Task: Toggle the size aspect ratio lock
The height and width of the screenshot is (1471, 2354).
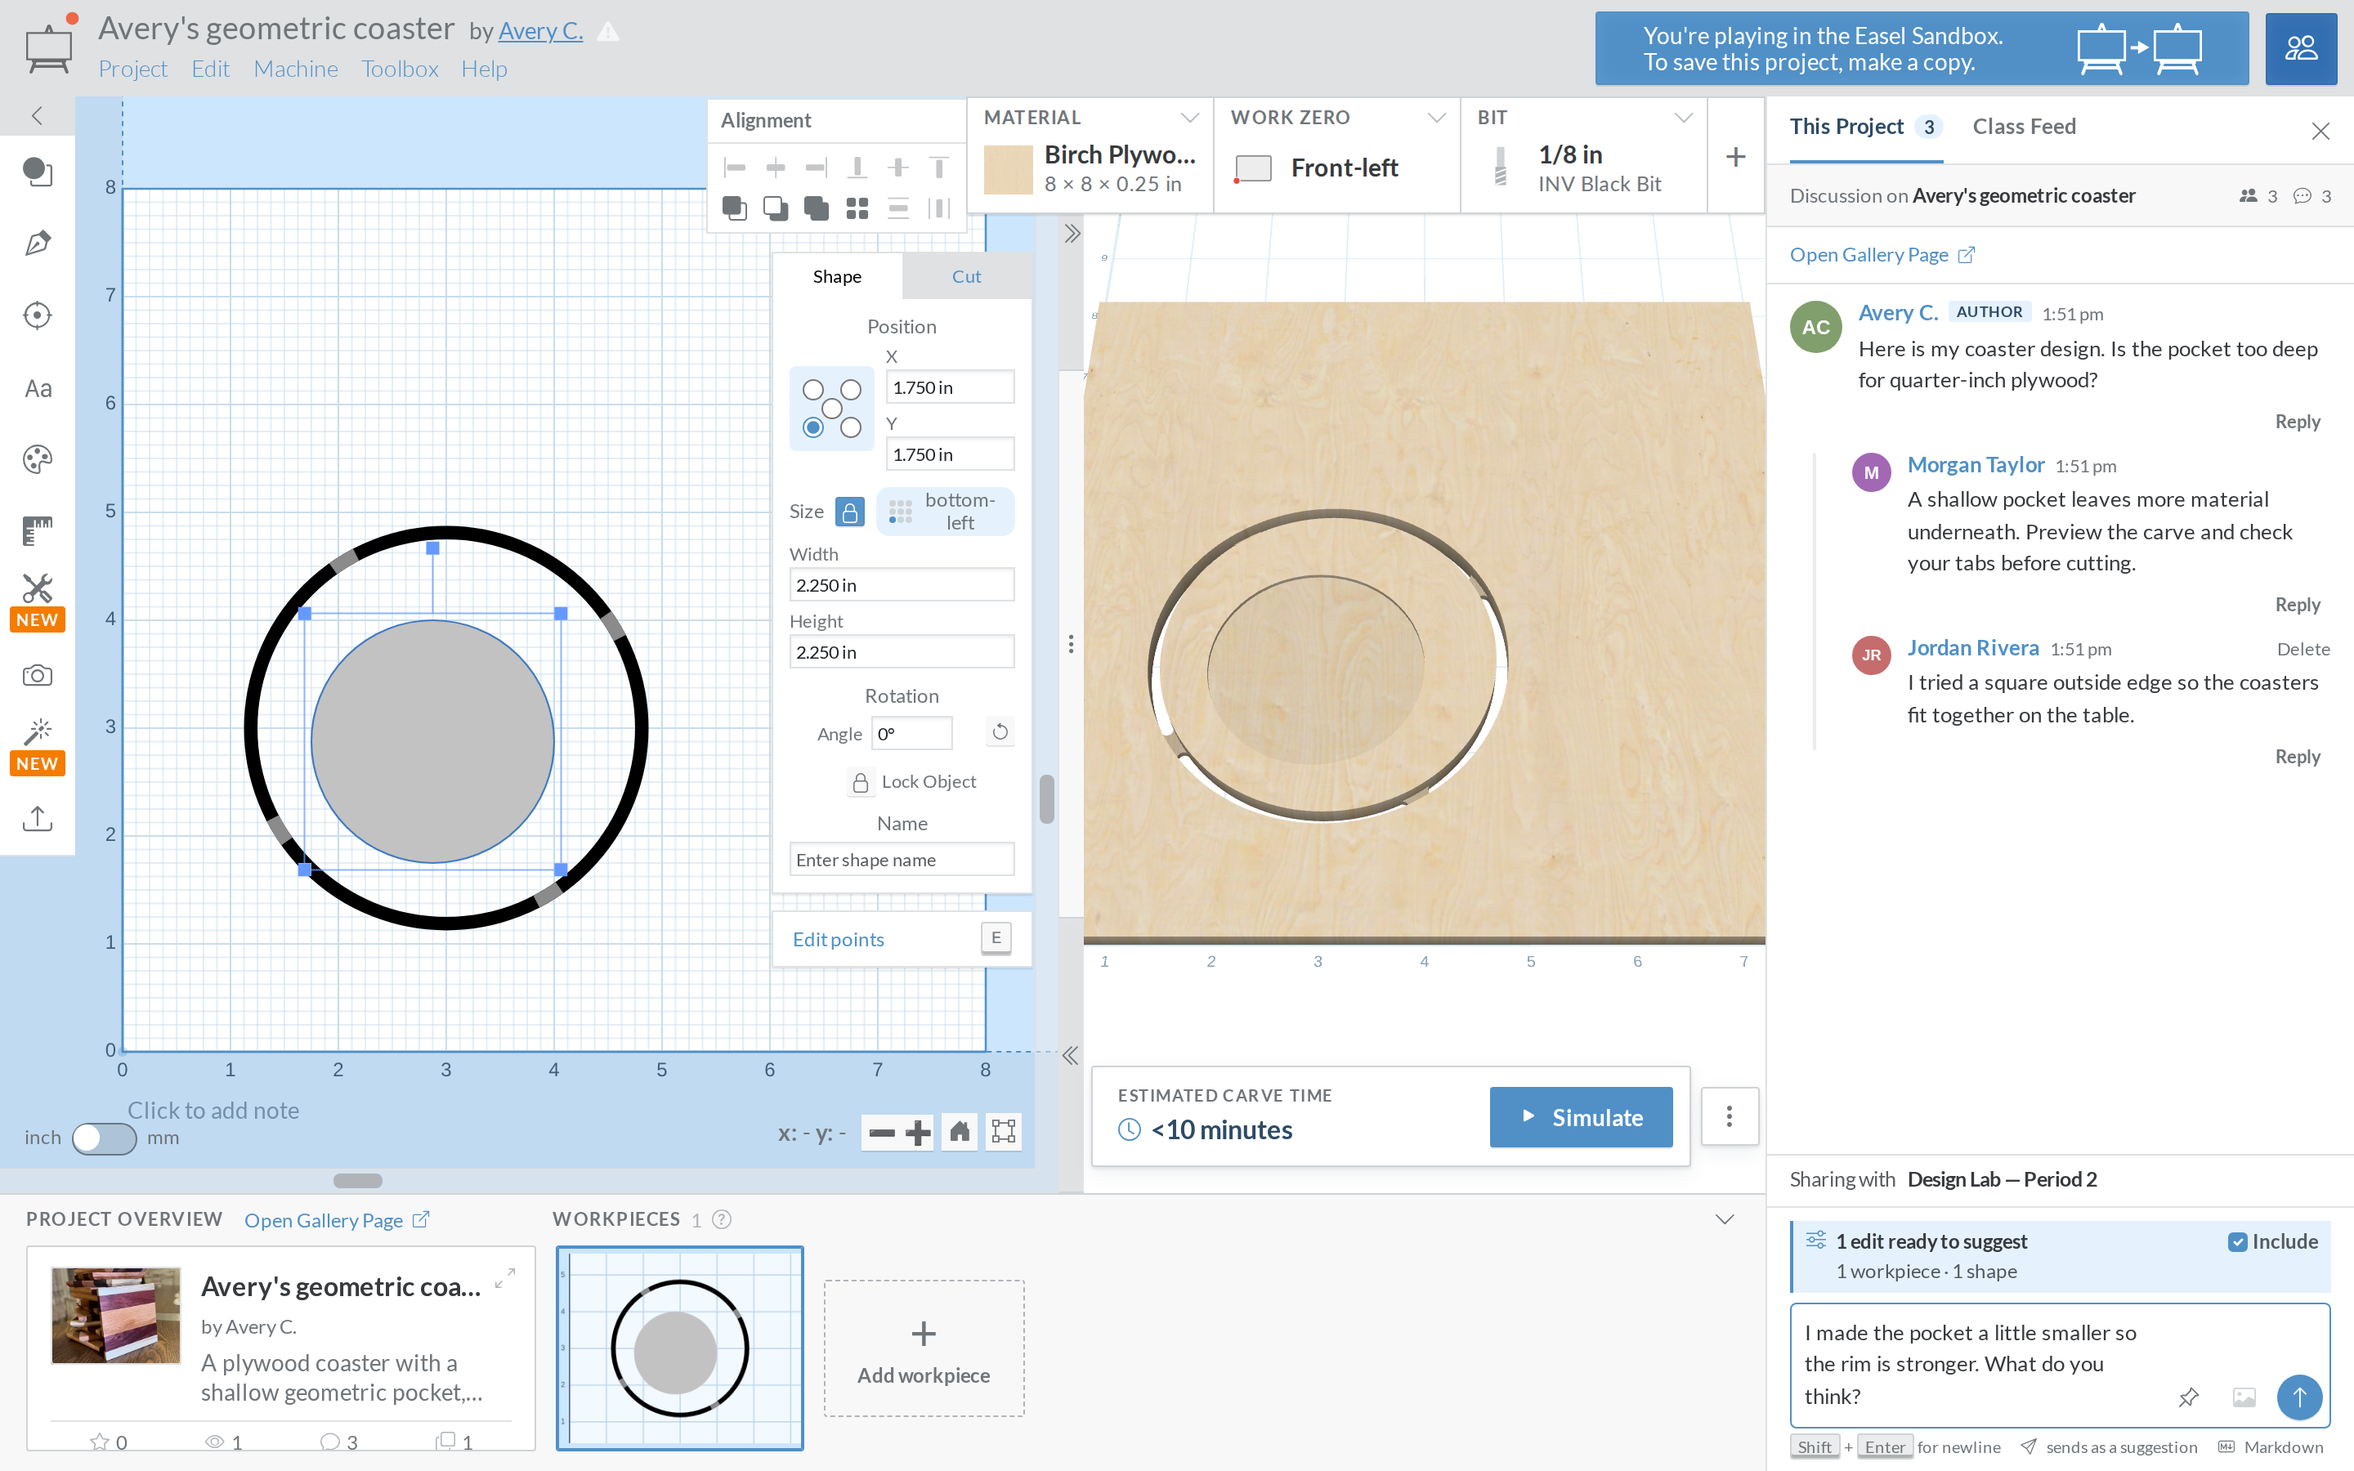Action: click(x=849, y=511)
